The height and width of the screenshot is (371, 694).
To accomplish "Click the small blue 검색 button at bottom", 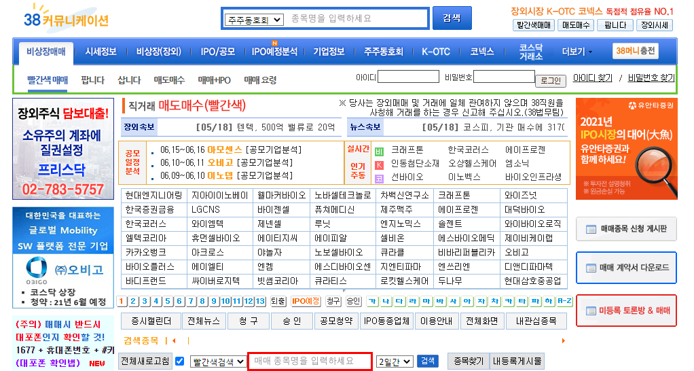I will click(x=428, y=361).
